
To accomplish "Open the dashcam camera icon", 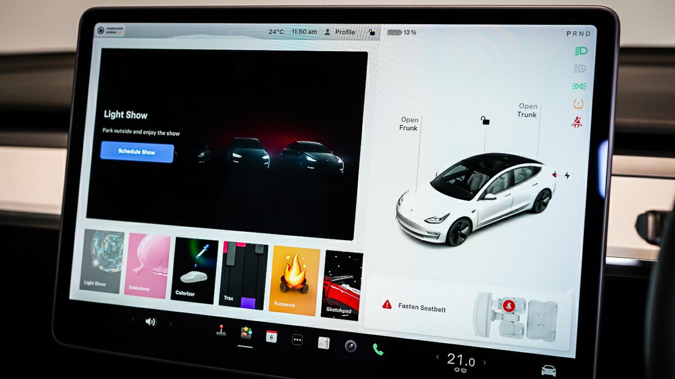I will pyautogui.click(x=350, y=346).
